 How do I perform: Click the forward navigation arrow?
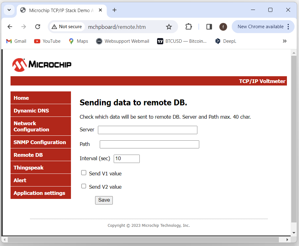pyautogui.click(x=24, y=27)
